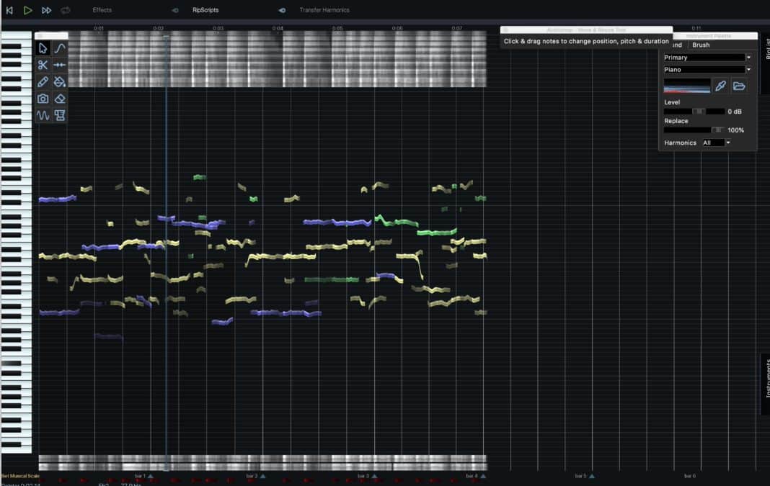Click the Level slider handle
Viewport: 770px width, 486px height.
point(698,112)
